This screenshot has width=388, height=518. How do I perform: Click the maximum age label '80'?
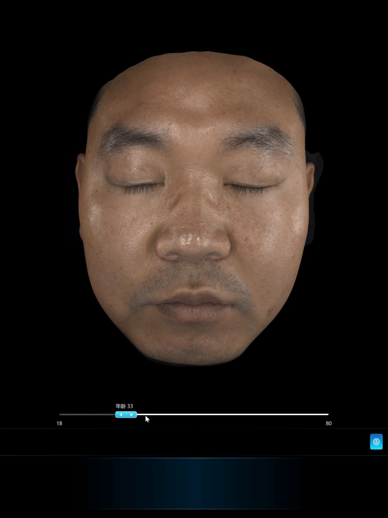coord(328,423)
